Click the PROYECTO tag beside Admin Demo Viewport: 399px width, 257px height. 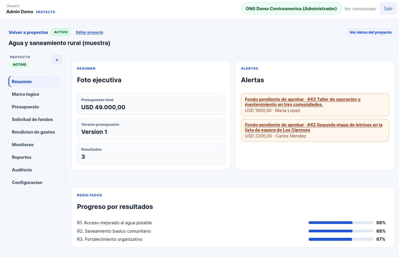tap(46, 12)
